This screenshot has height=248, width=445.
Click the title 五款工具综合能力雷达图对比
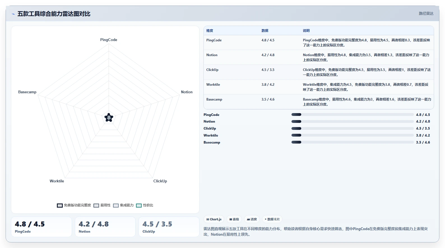54,14
